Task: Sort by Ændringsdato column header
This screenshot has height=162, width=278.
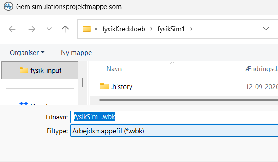Action: tap(261, 69)
